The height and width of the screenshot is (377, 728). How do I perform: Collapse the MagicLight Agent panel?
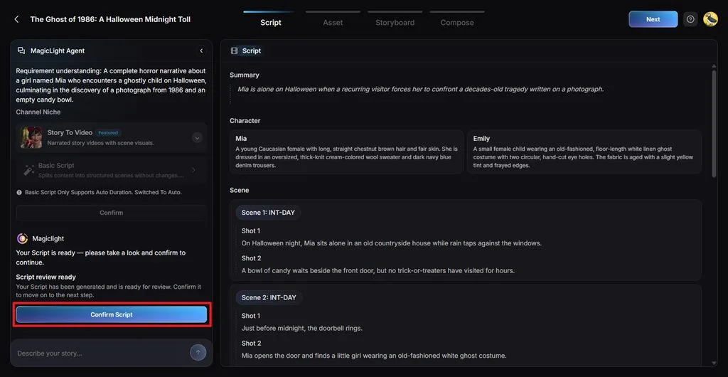(201, 51)
